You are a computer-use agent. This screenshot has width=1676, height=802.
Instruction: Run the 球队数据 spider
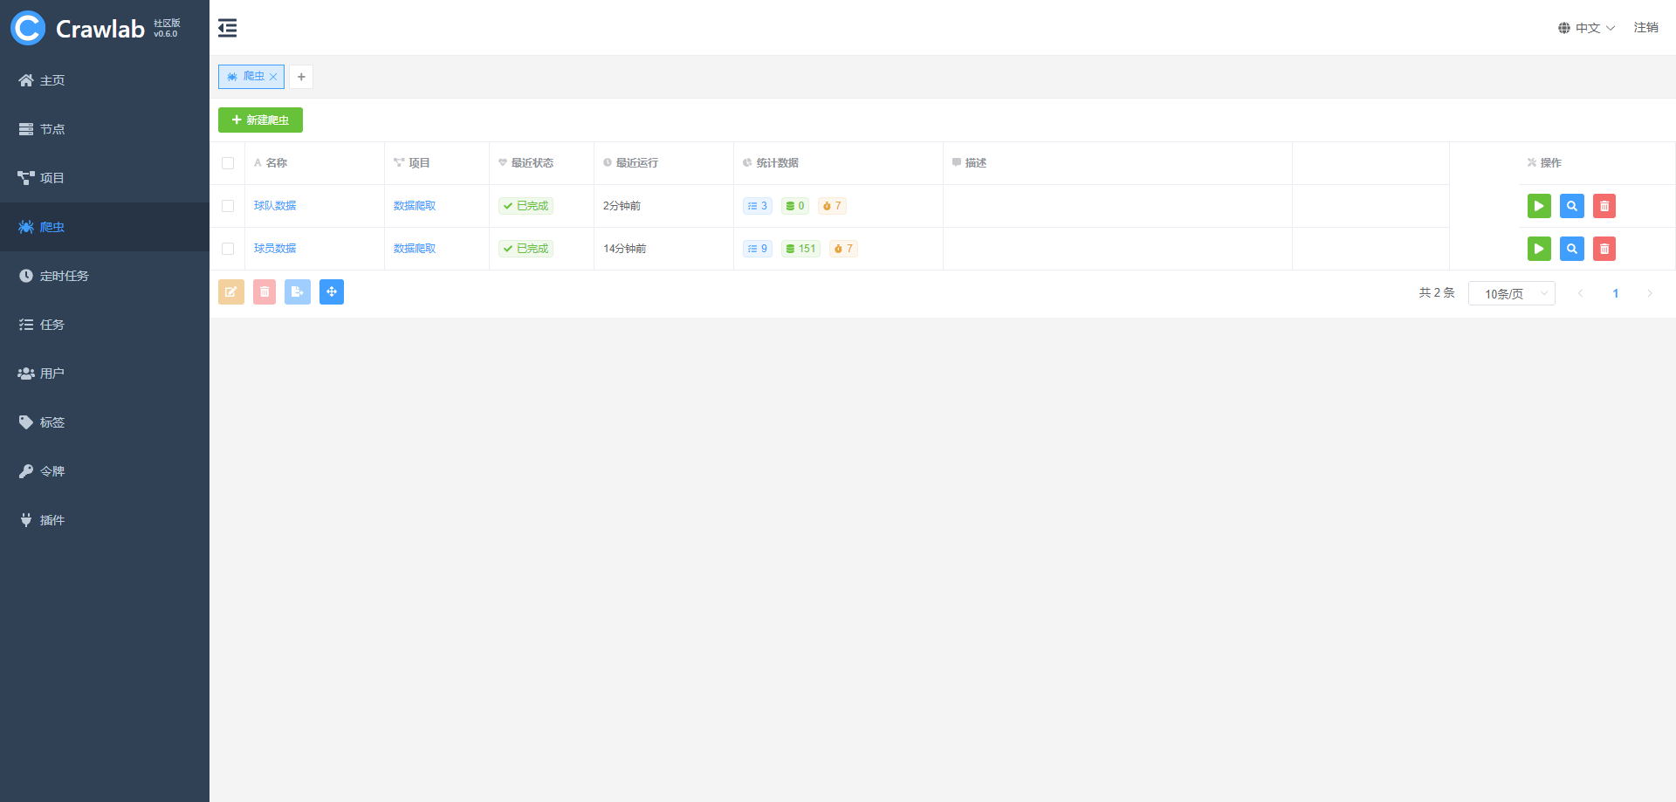click(x=1539, y=206)
